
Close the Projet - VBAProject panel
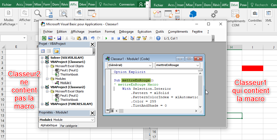pyautogui.click(x=93, y=44)
